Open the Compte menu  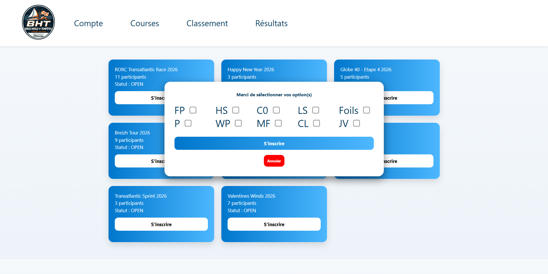(88, 23)
